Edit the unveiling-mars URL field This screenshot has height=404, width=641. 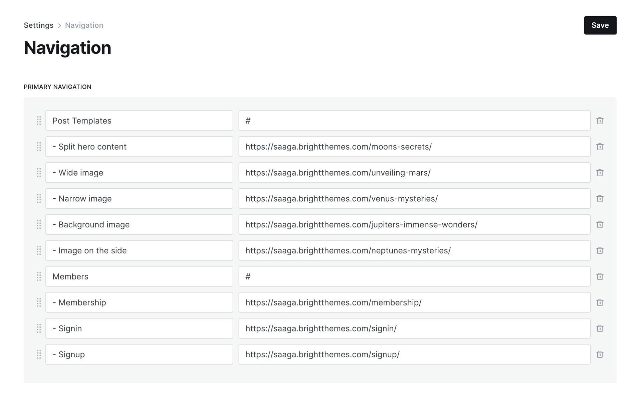coord(414,173)
